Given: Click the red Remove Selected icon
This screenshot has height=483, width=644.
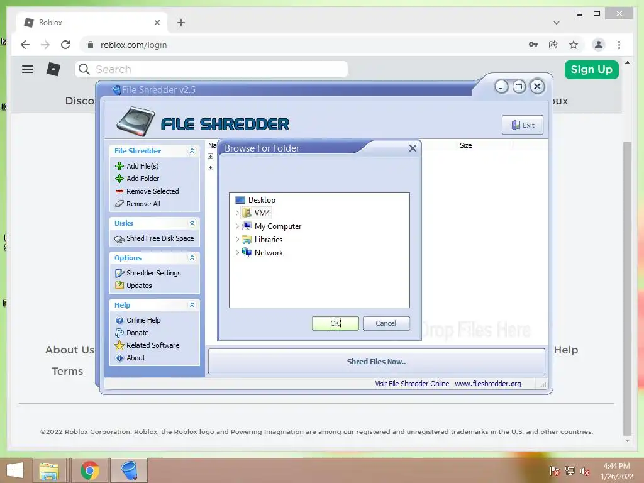Looking at the screenshot, I should [x=119, y=191].
